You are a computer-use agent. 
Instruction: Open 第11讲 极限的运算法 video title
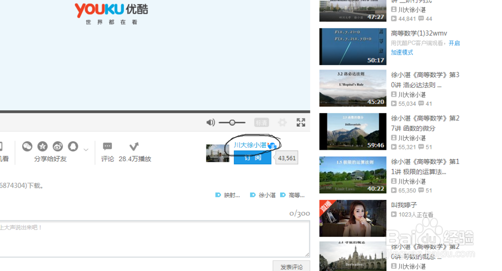[425, 166]
